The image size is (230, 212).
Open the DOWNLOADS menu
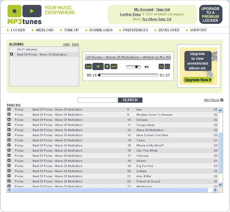click(x=101, y=30)
